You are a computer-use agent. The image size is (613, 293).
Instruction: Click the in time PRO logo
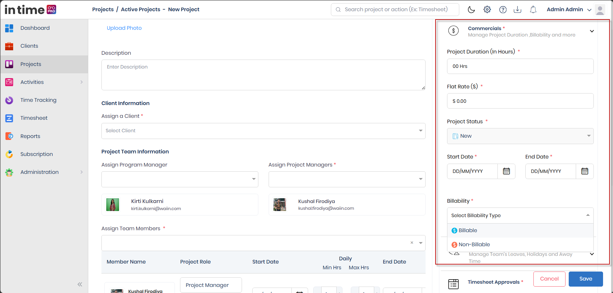click(30, 10)
